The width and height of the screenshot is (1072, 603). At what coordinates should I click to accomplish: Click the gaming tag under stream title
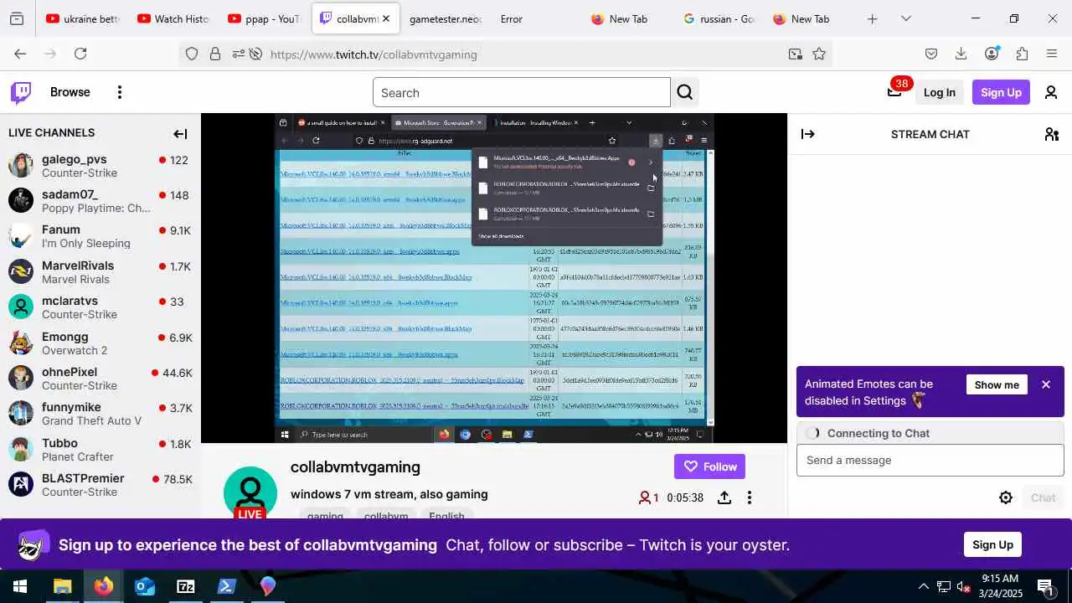click(x=325, y=516)
